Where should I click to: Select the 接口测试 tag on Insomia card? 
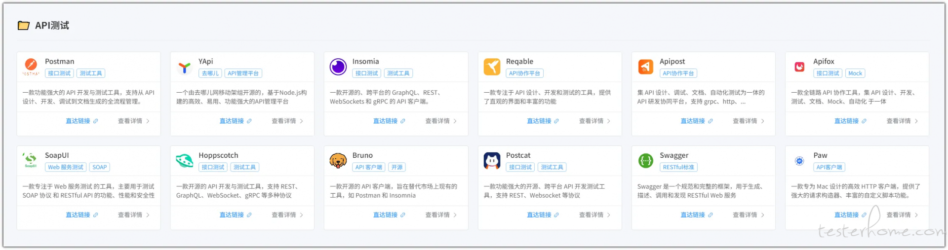click(367, 73)
